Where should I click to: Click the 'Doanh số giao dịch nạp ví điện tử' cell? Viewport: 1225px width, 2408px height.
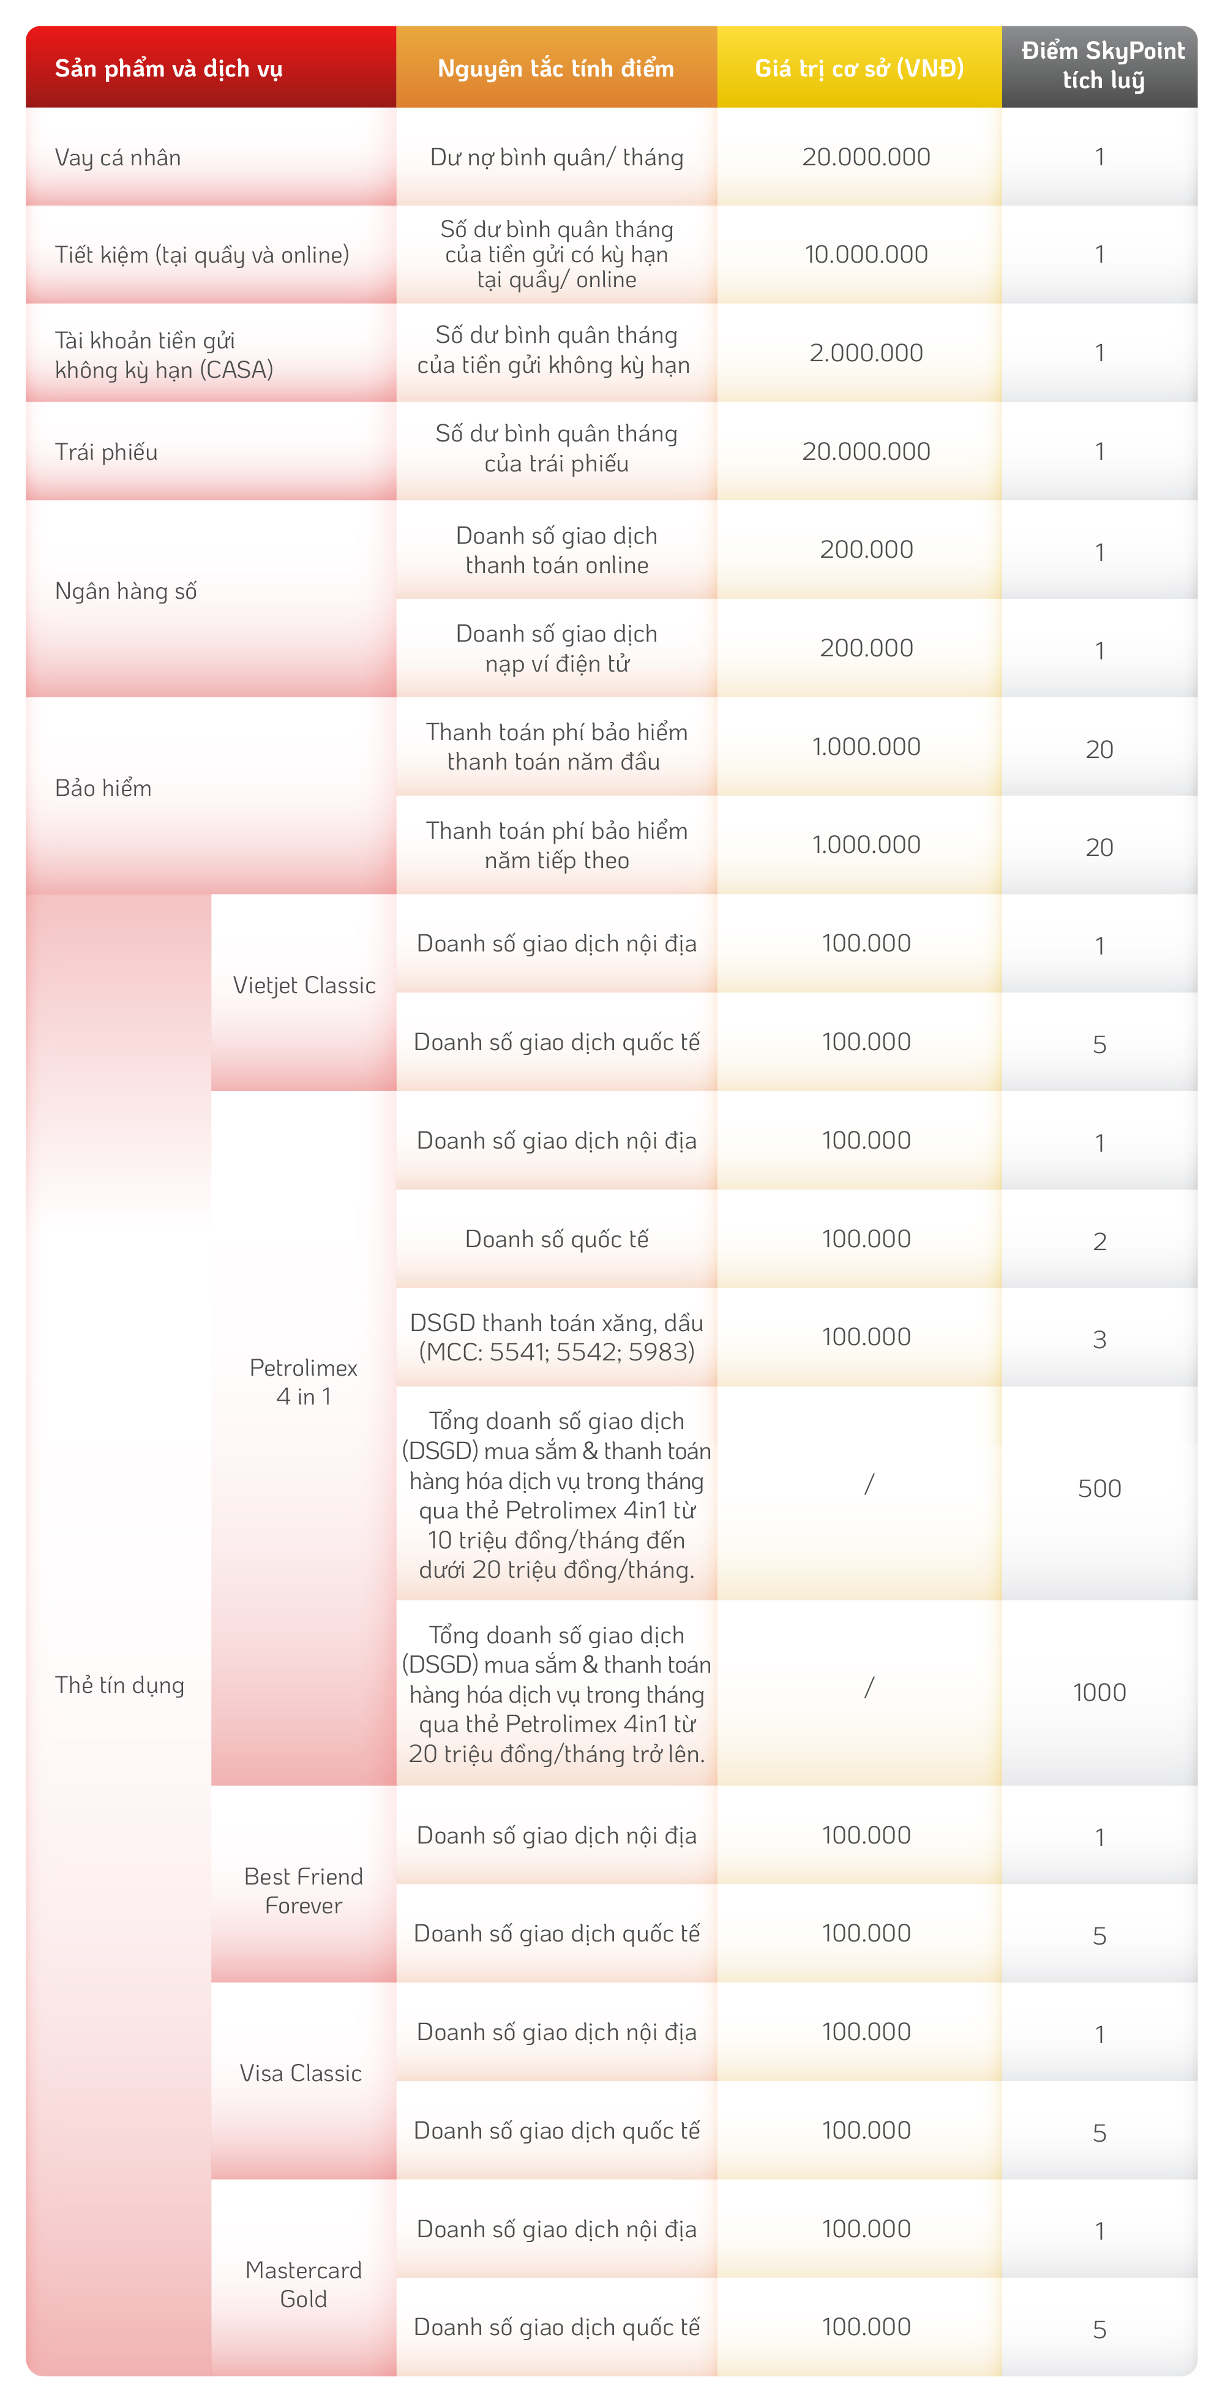(x=556, y=648)
